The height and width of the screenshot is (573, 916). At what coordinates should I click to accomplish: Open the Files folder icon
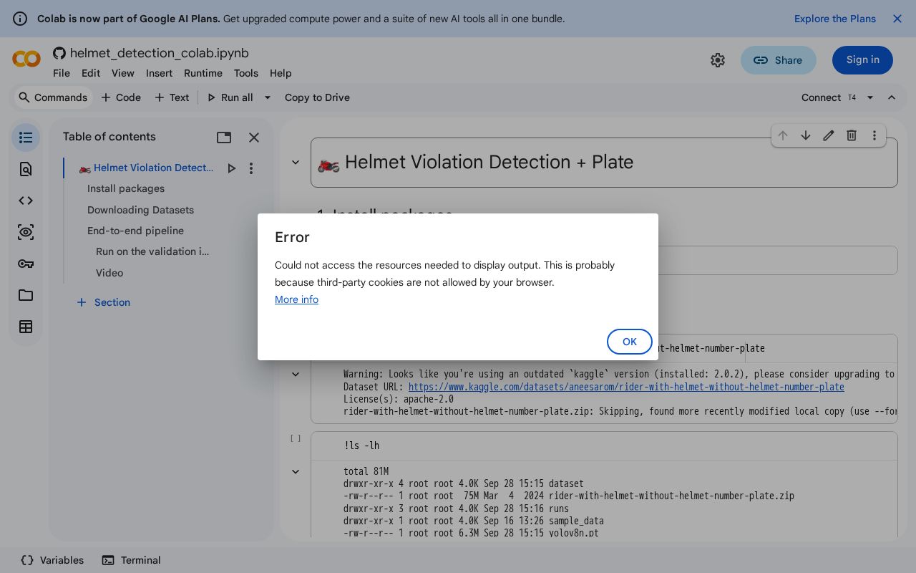tap(26, 295)
